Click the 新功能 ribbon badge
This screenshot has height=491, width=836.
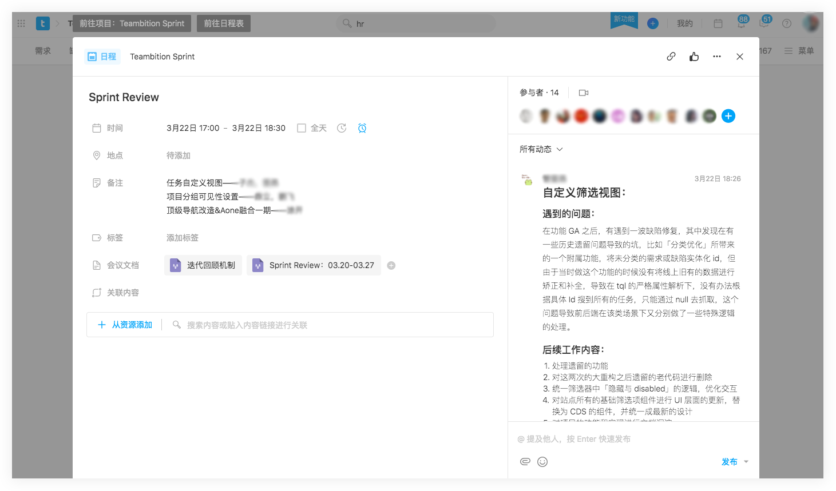click(x=624, y=21)
